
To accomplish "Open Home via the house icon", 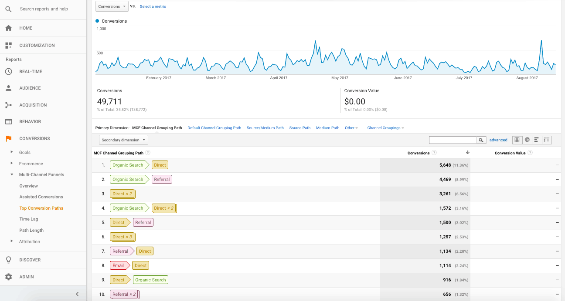I will (x=8, y=28).
